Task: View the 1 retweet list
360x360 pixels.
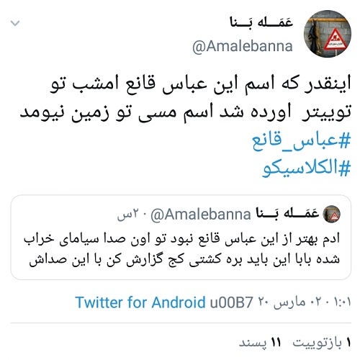Action: click(x=322, y=343)
